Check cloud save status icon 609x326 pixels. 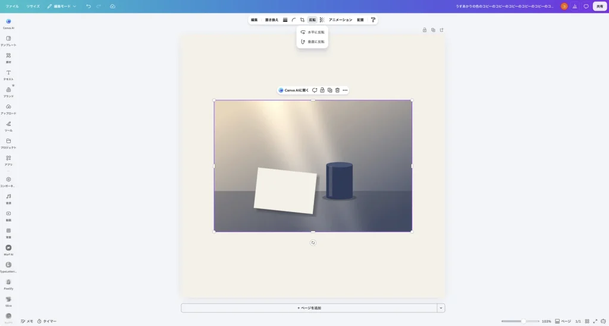pos(112,6)
